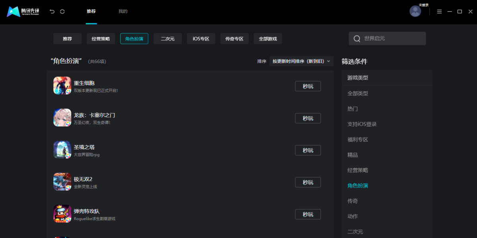Click the 重生细胞 game icon
477x238 pixels.
click(62, 86)
